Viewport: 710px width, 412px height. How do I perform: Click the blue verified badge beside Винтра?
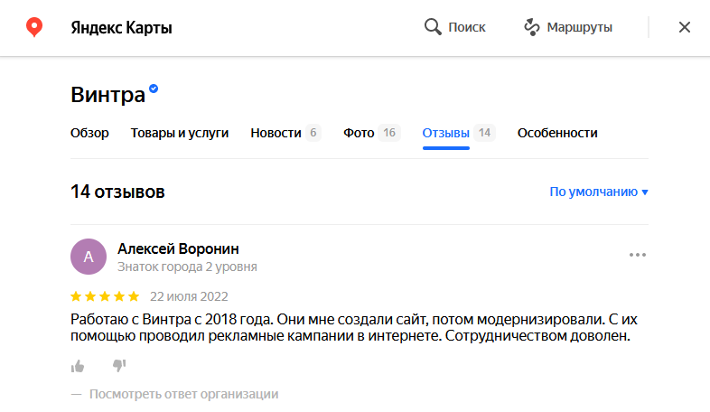[x=154, y=89]
